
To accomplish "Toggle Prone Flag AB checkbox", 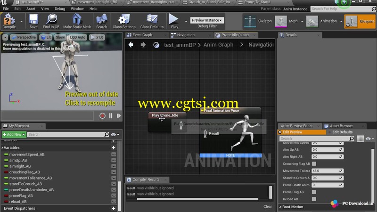I will pyautogui.click(x=314, y=192).
